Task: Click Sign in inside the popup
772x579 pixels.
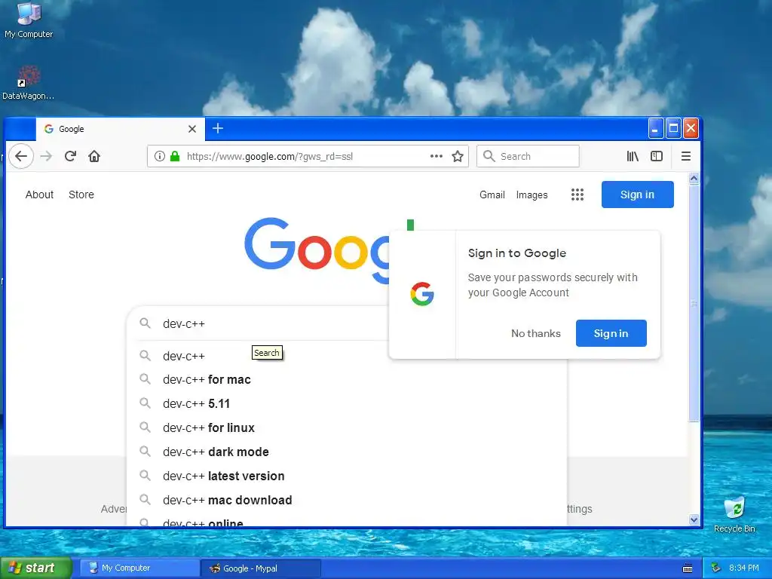Action: click(611, 333)
